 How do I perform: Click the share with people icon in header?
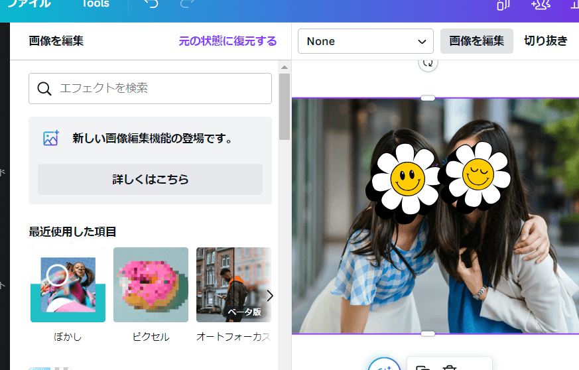click(541, 5)
